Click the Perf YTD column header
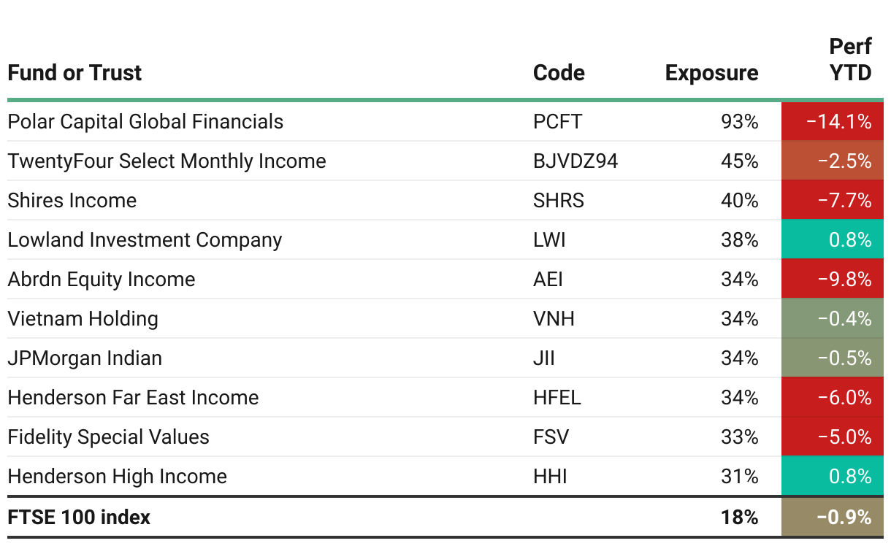The width and height of the screenshot is (891, 546). point(850,60)
